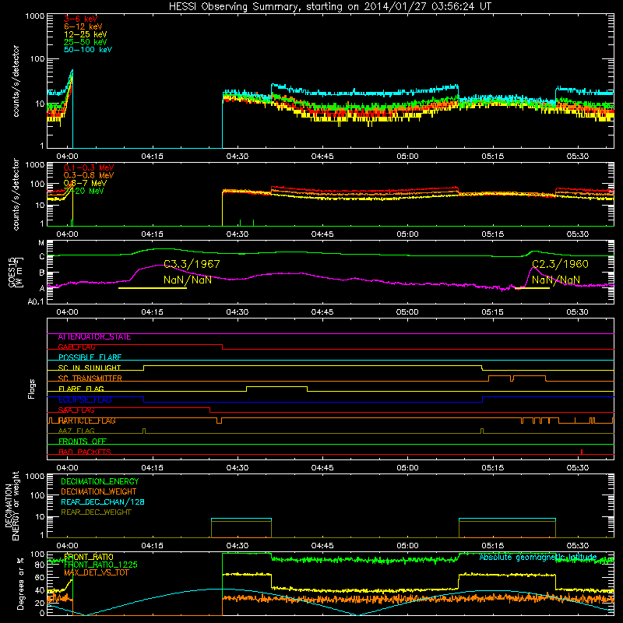The height and width of the screenshot is (623, 623).
Task: Click the 05:00 tick label under GOES plot
Action: click(x=407, y=312)
